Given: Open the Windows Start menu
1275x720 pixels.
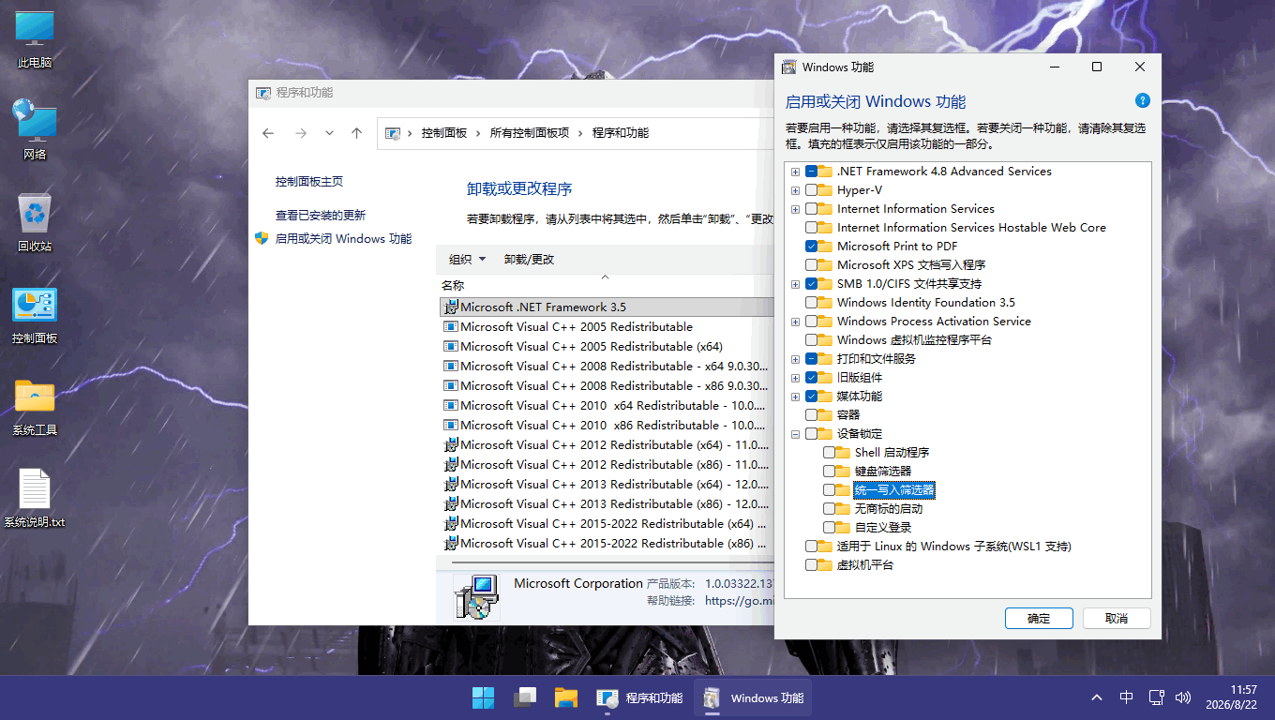Looking at the screenshot, I should click(x=483, y=697).
